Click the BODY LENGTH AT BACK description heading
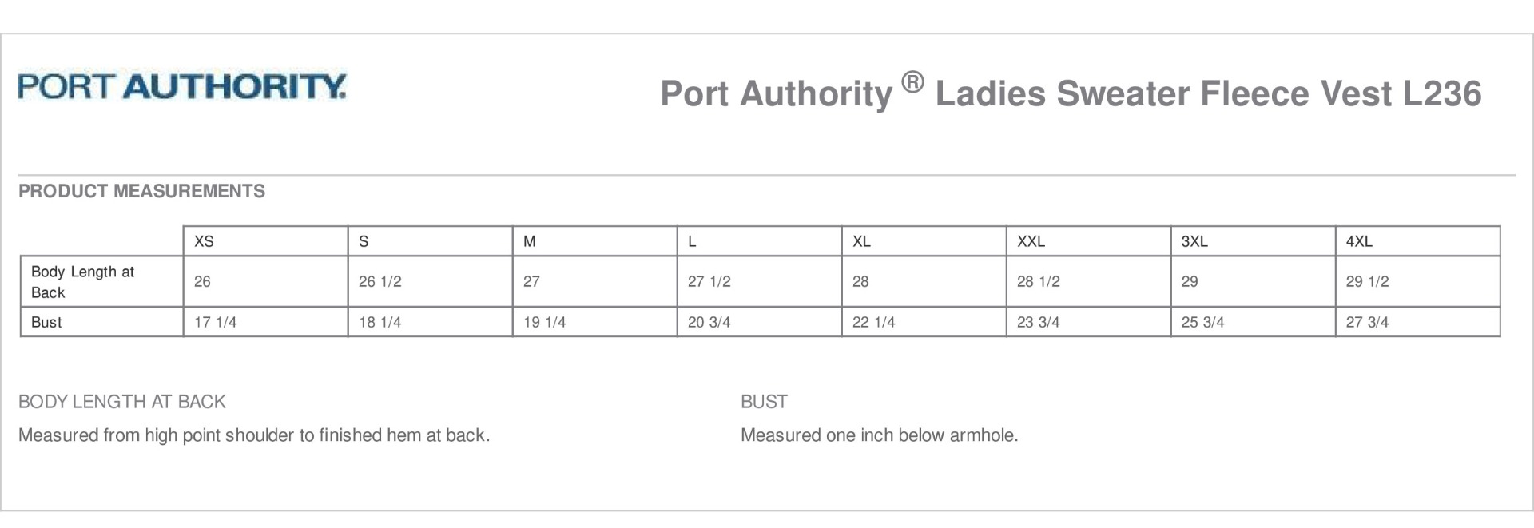 coord(122,402)
